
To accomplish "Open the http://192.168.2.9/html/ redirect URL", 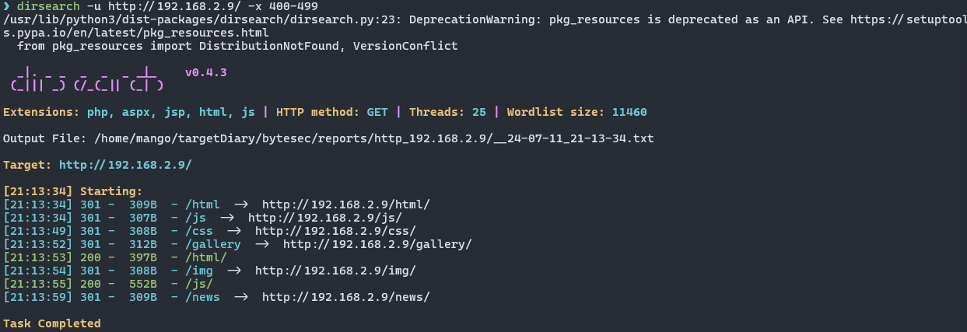I will [x=345, y=204].
